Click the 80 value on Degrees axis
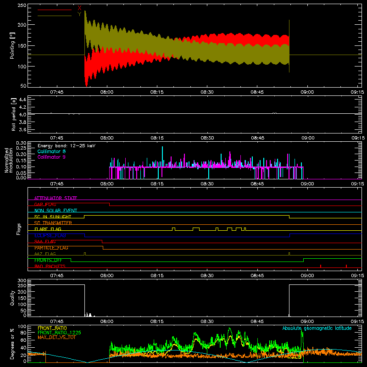367x367 pixels. click(x=23, y=333)
